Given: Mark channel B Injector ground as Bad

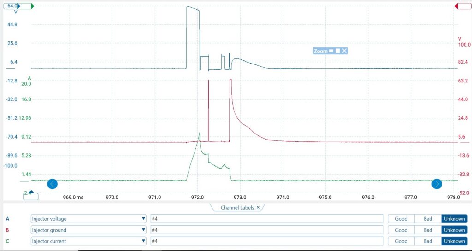Looking at the screenshot, I should click(x=428, y=230).
